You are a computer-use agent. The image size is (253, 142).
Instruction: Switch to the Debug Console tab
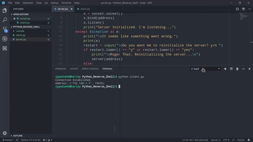click(90, 69)
